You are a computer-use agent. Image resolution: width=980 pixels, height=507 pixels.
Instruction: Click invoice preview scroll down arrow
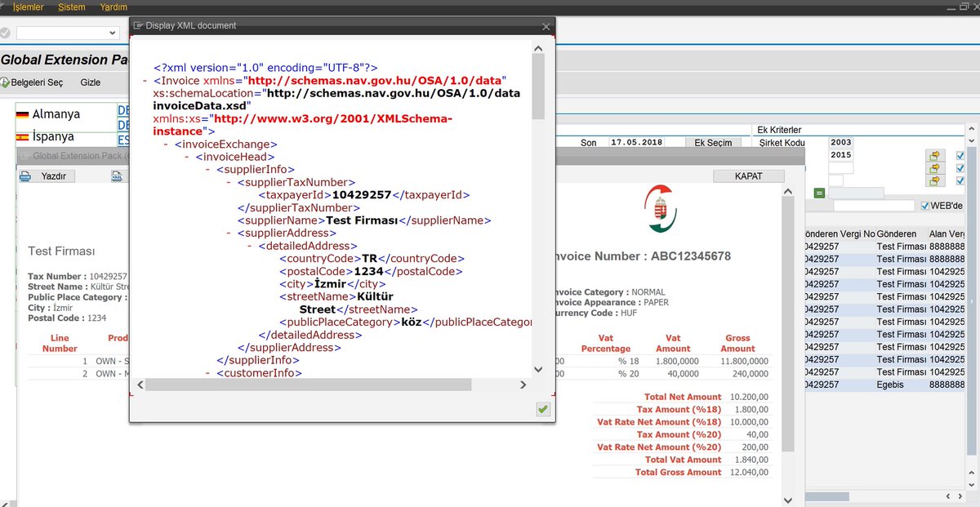787,499
